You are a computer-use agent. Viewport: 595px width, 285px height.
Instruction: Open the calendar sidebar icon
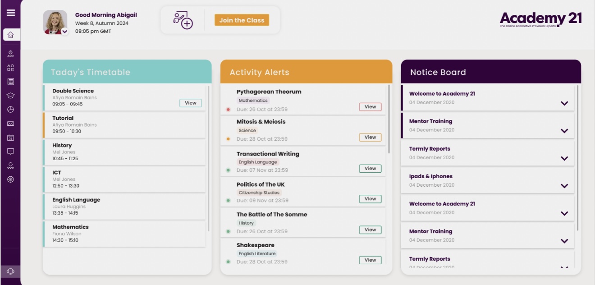(x=11, y=138)
